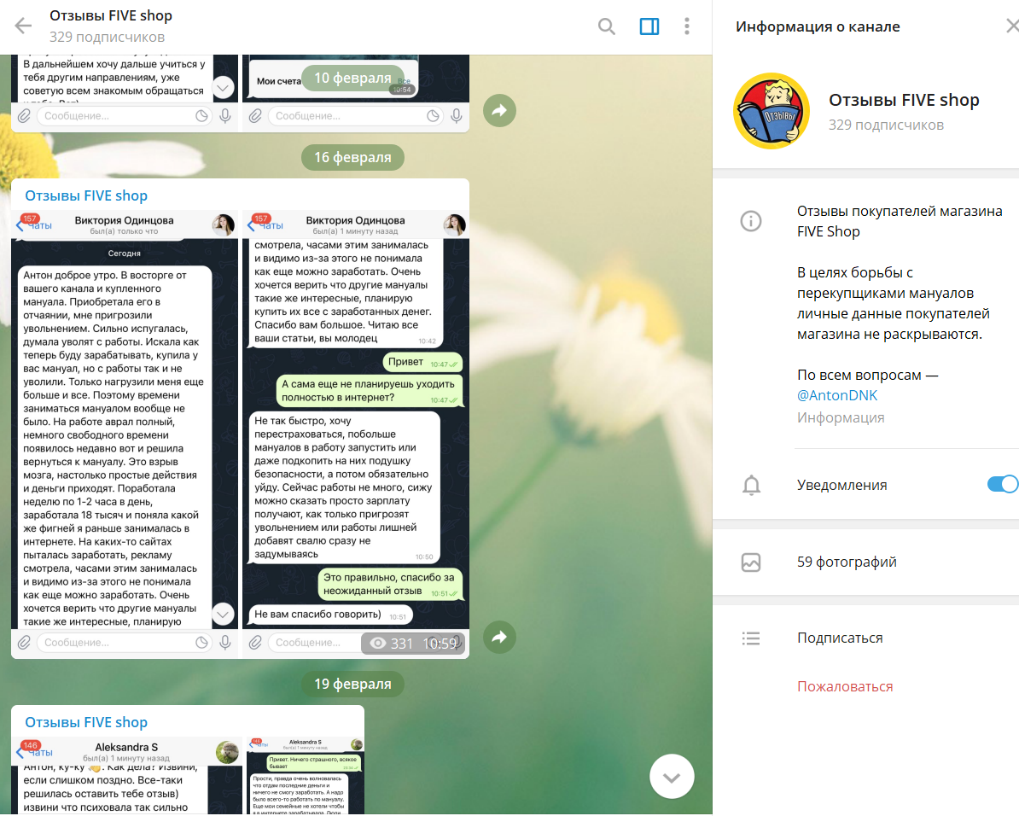
Task: Report the channel via Пожаловаться
Action: [845, 686]
